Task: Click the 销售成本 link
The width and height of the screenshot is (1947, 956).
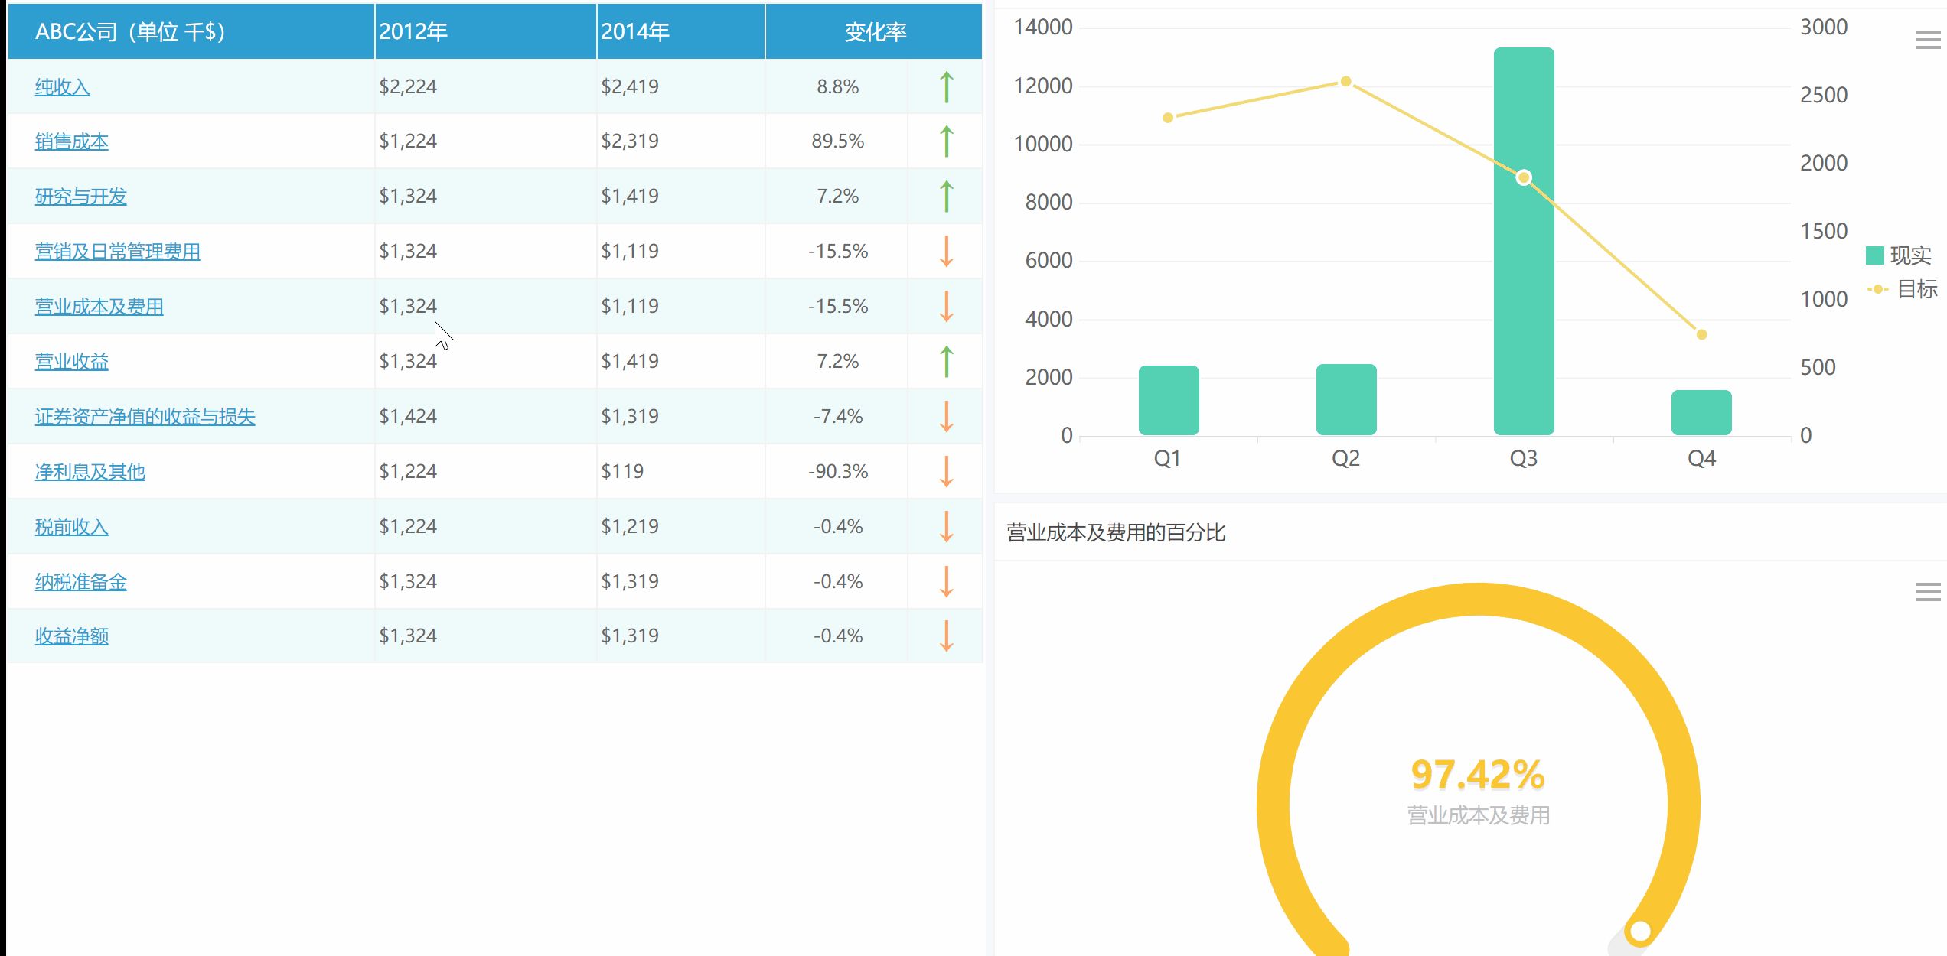Action: click(71, 141)
